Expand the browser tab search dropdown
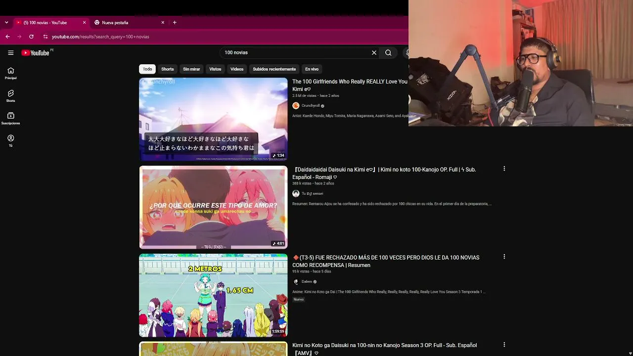Image resolution: width=633 pixels, height=356 pixels. pyautogui.click(x=6, y=22)
